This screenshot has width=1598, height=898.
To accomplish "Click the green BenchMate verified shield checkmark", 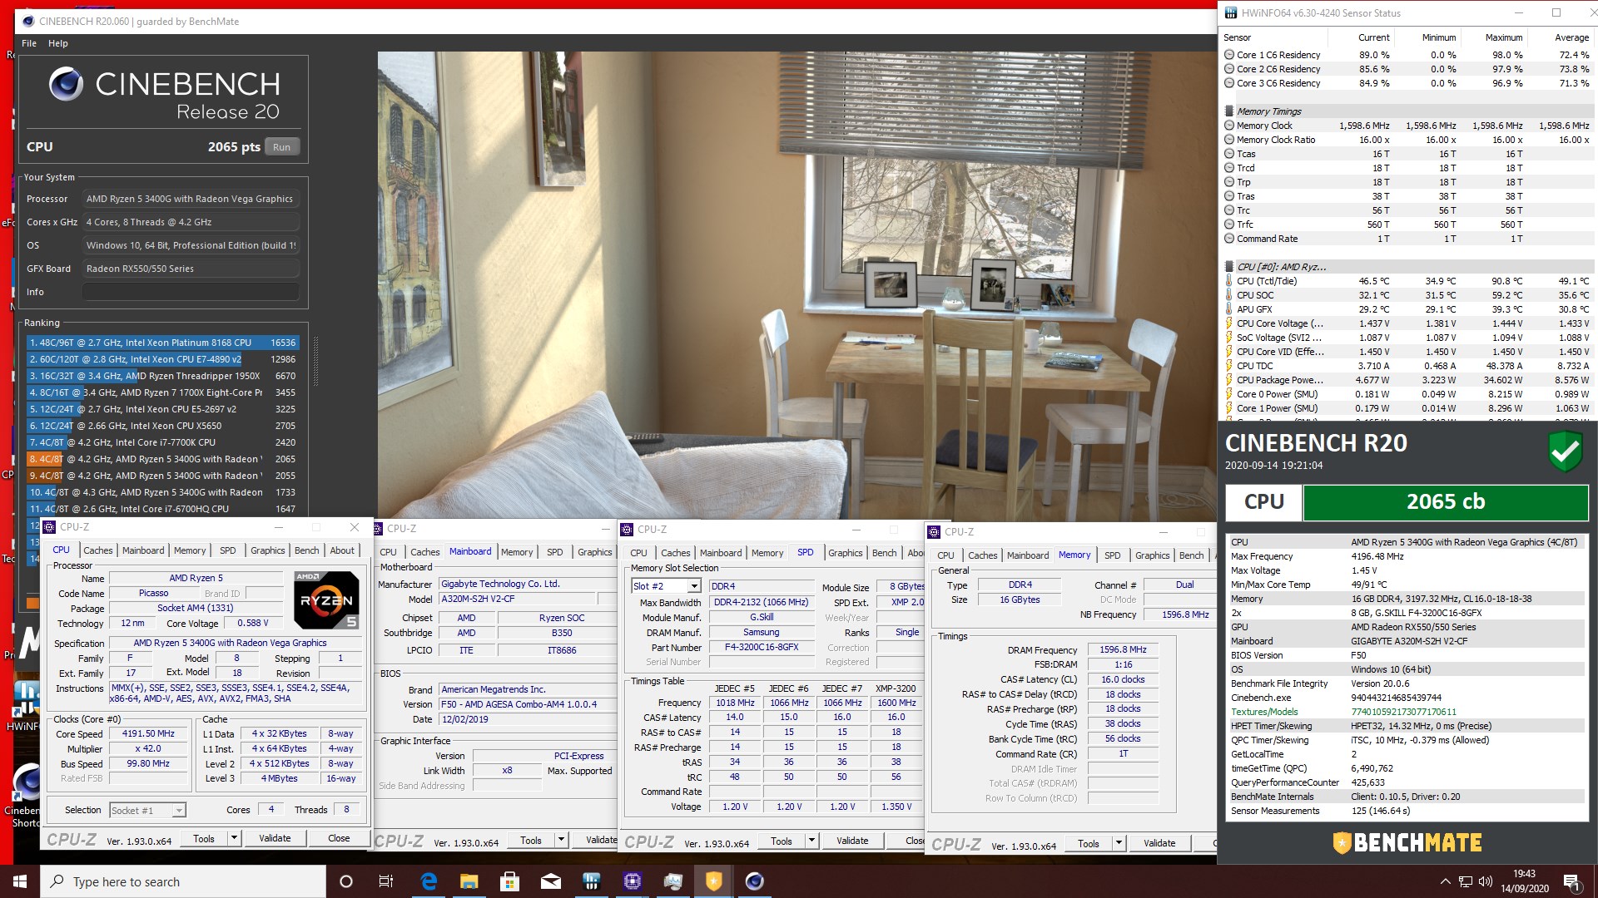I will click(x=1565, y=452).
